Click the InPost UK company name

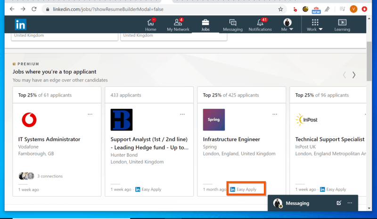pos(305,147)
